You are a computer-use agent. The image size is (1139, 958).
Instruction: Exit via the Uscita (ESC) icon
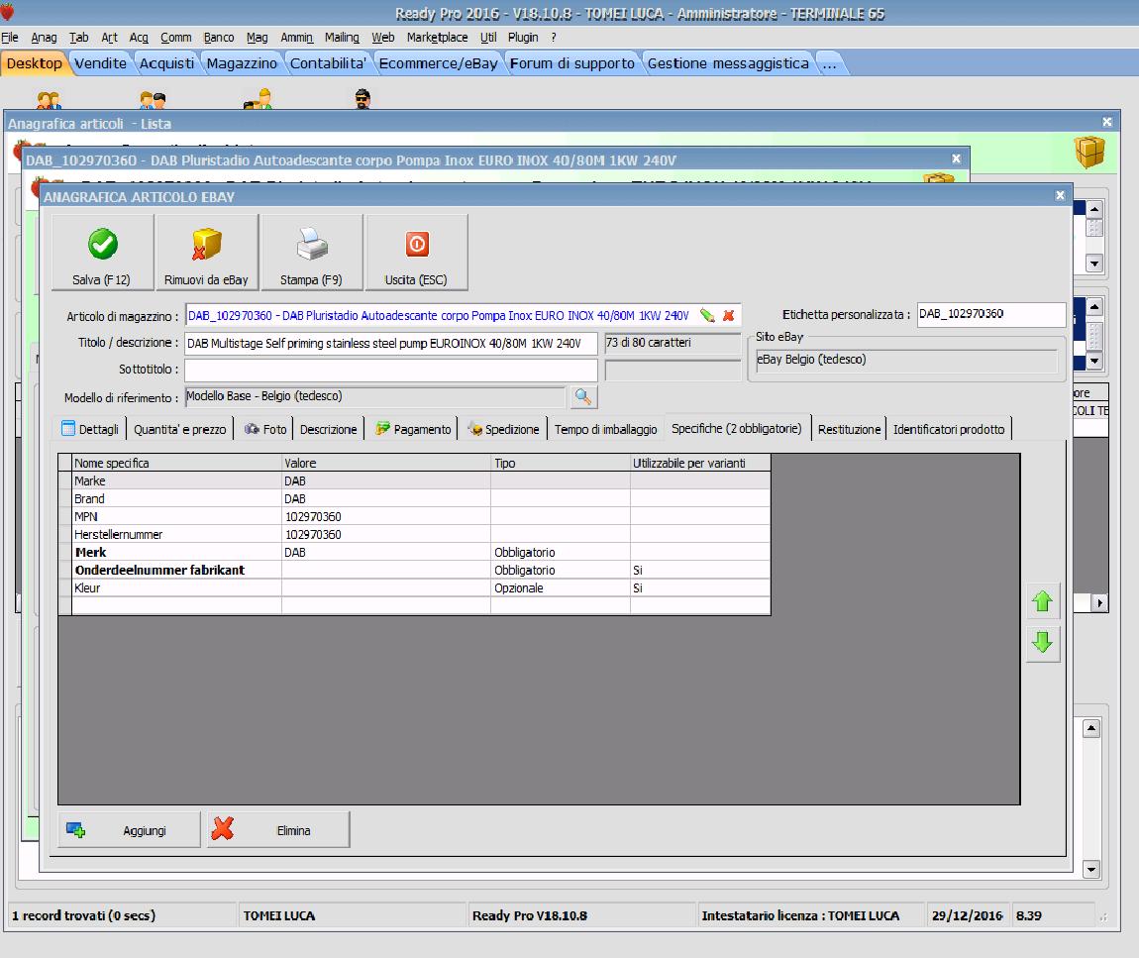coord(416,244)
